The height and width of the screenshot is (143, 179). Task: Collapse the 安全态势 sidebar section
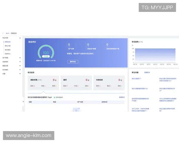pos(20,38)
